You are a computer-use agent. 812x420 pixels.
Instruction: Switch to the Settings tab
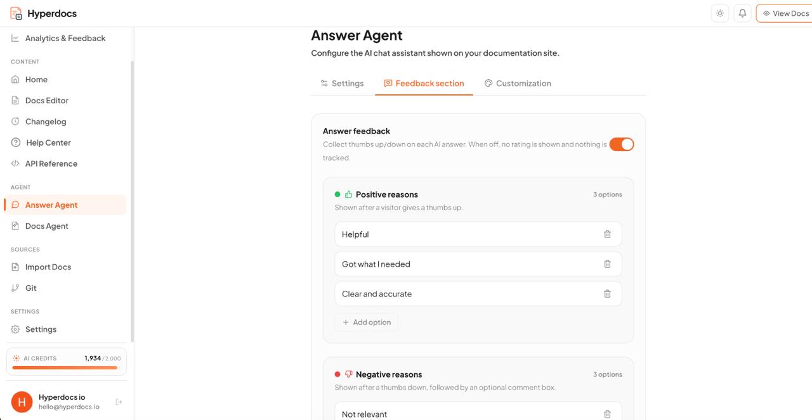(x=342, y=83)
